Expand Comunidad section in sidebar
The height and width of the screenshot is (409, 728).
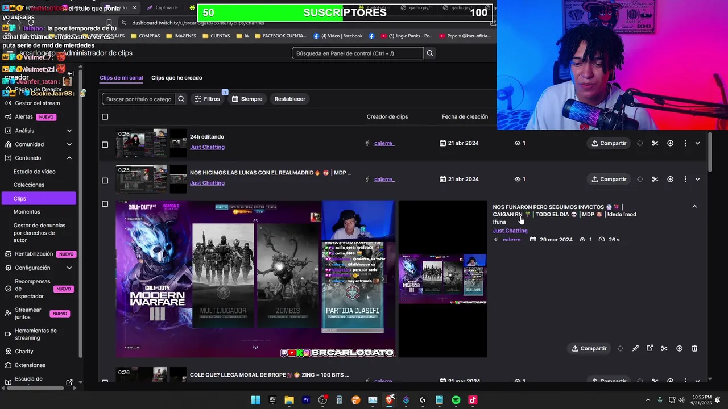(x=69, y=144)
